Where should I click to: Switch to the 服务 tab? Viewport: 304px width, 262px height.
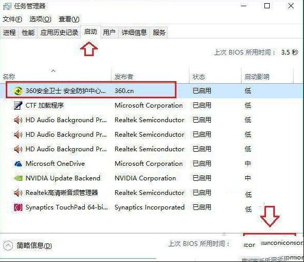(159, 32)
